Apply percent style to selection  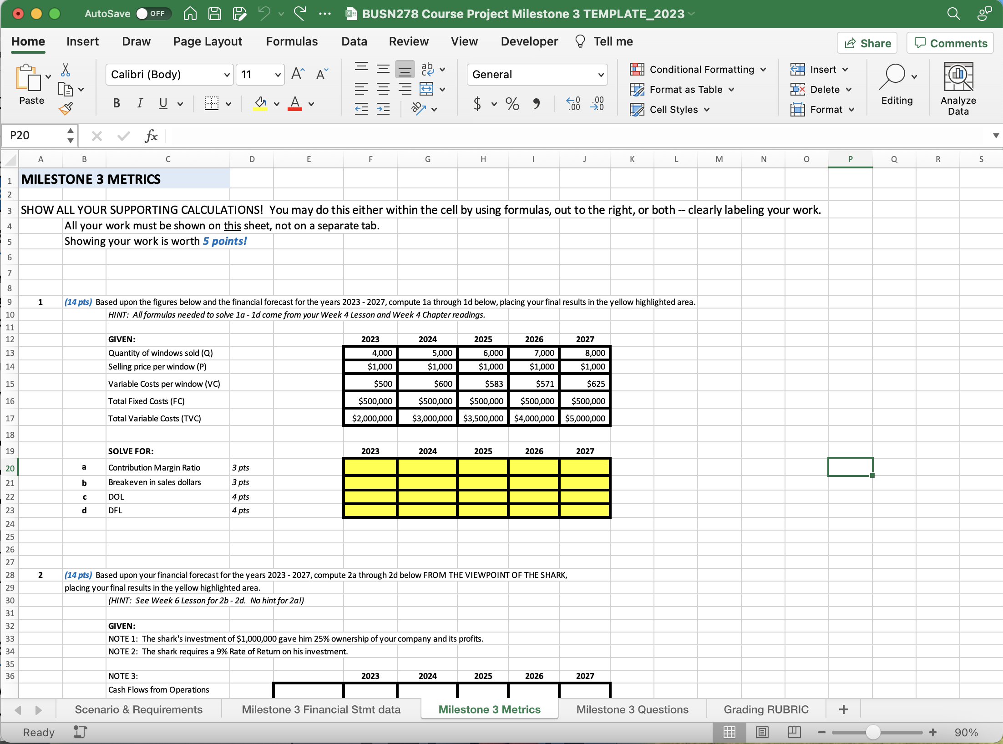click(x=512, y=104)
